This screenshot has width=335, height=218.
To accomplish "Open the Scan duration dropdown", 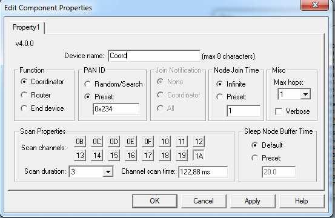I will point(108,171).
